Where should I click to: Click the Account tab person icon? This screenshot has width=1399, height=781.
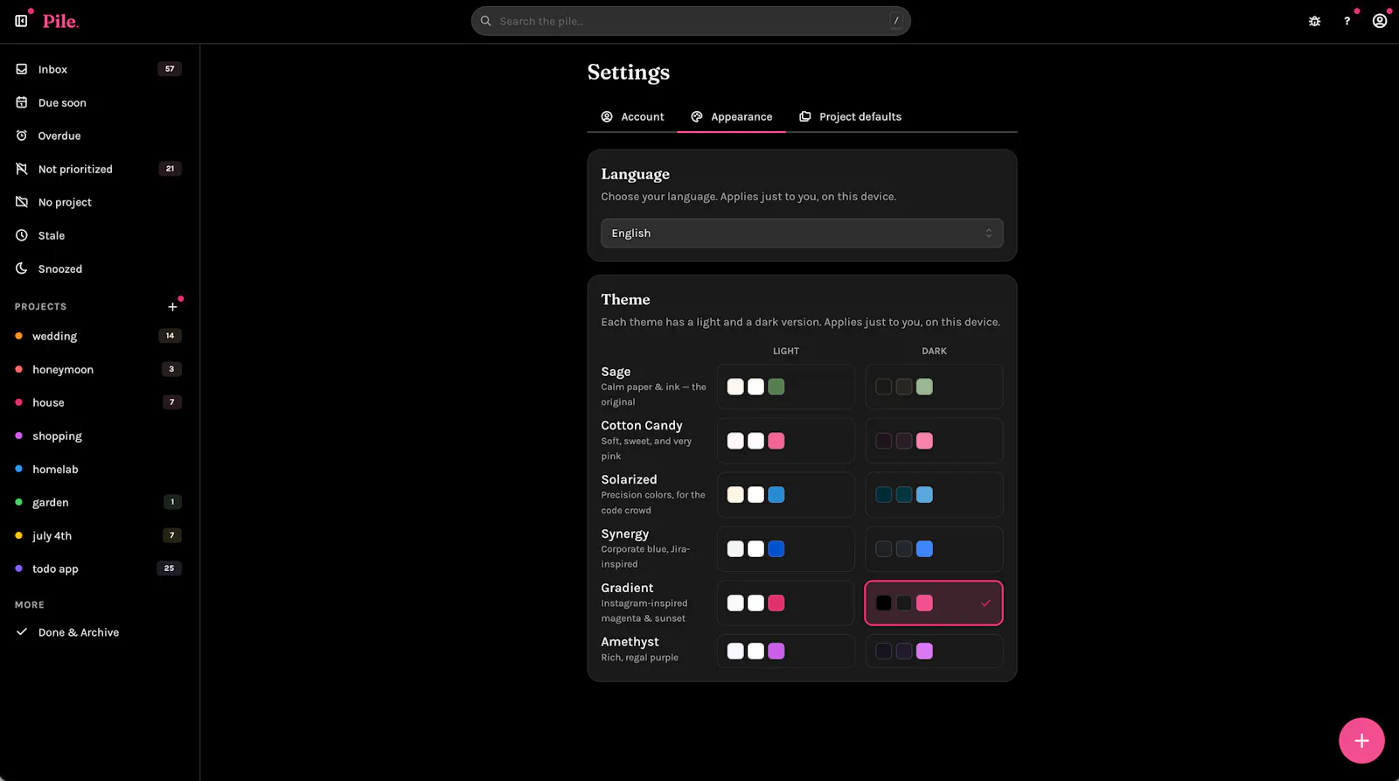607,116
